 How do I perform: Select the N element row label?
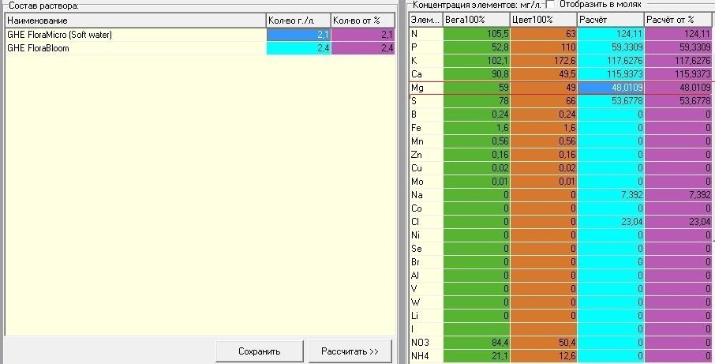[426, 34]
